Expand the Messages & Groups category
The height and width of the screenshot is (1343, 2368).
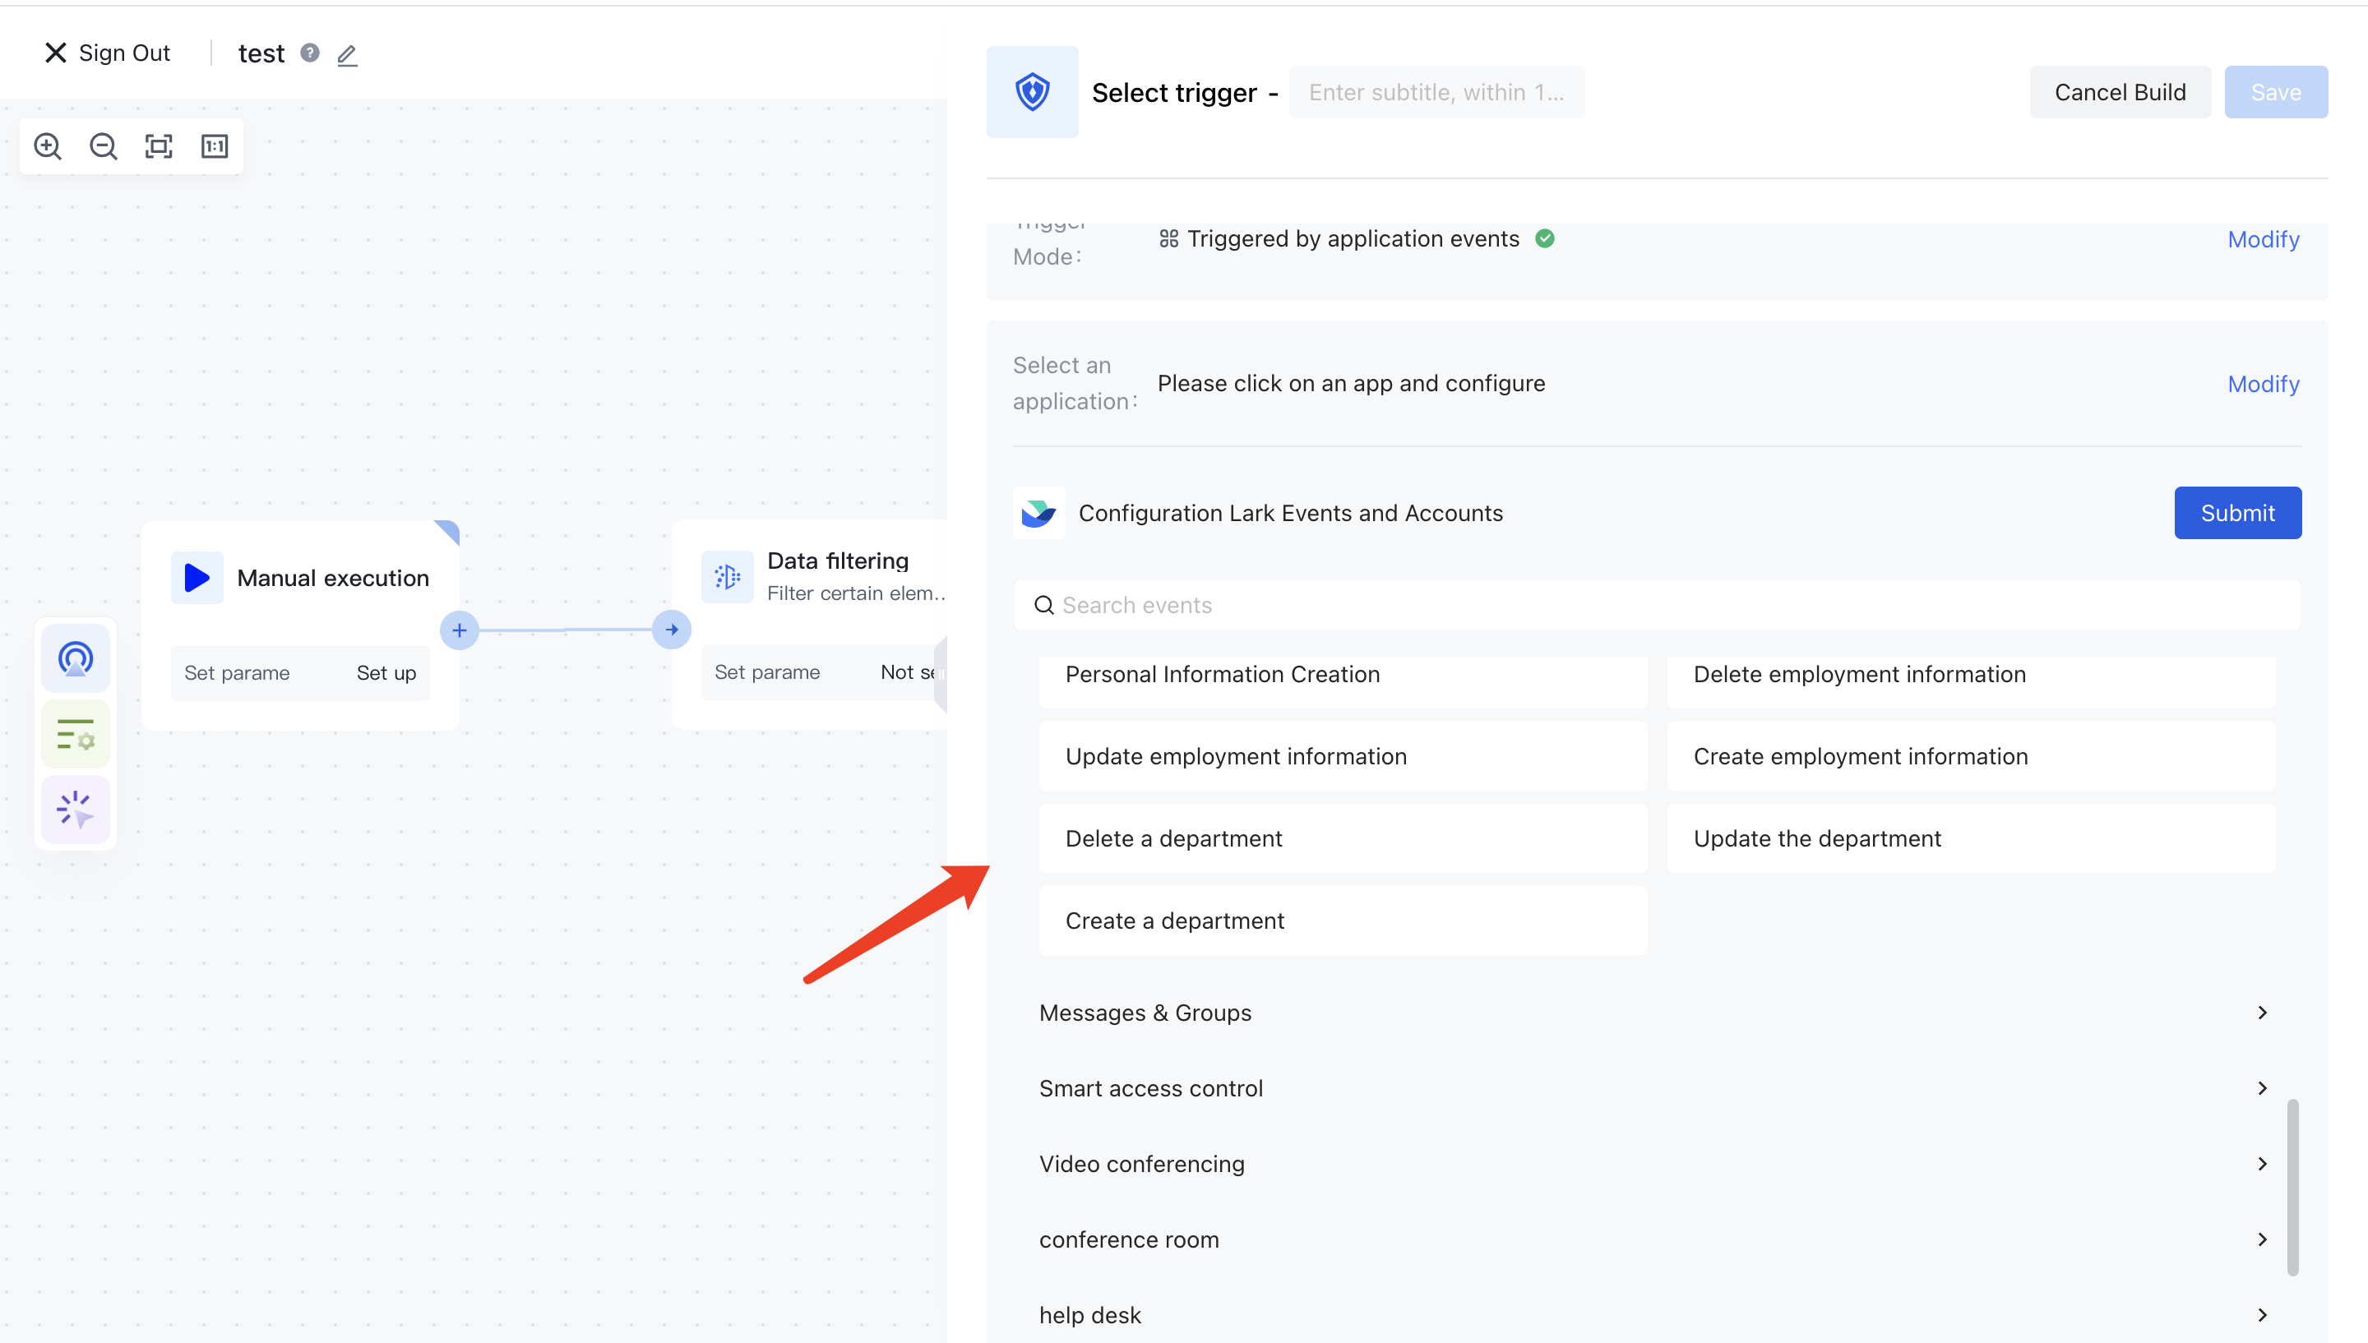[x=1145, y=1012]
